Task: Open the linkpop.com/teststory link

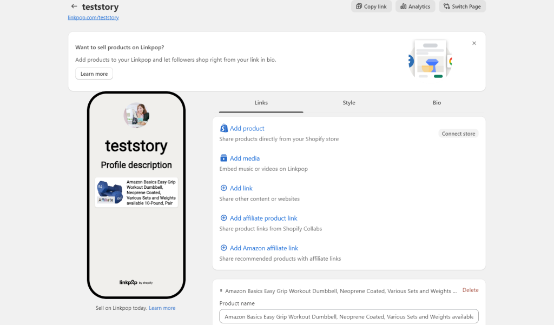Action: click(93, 17)
